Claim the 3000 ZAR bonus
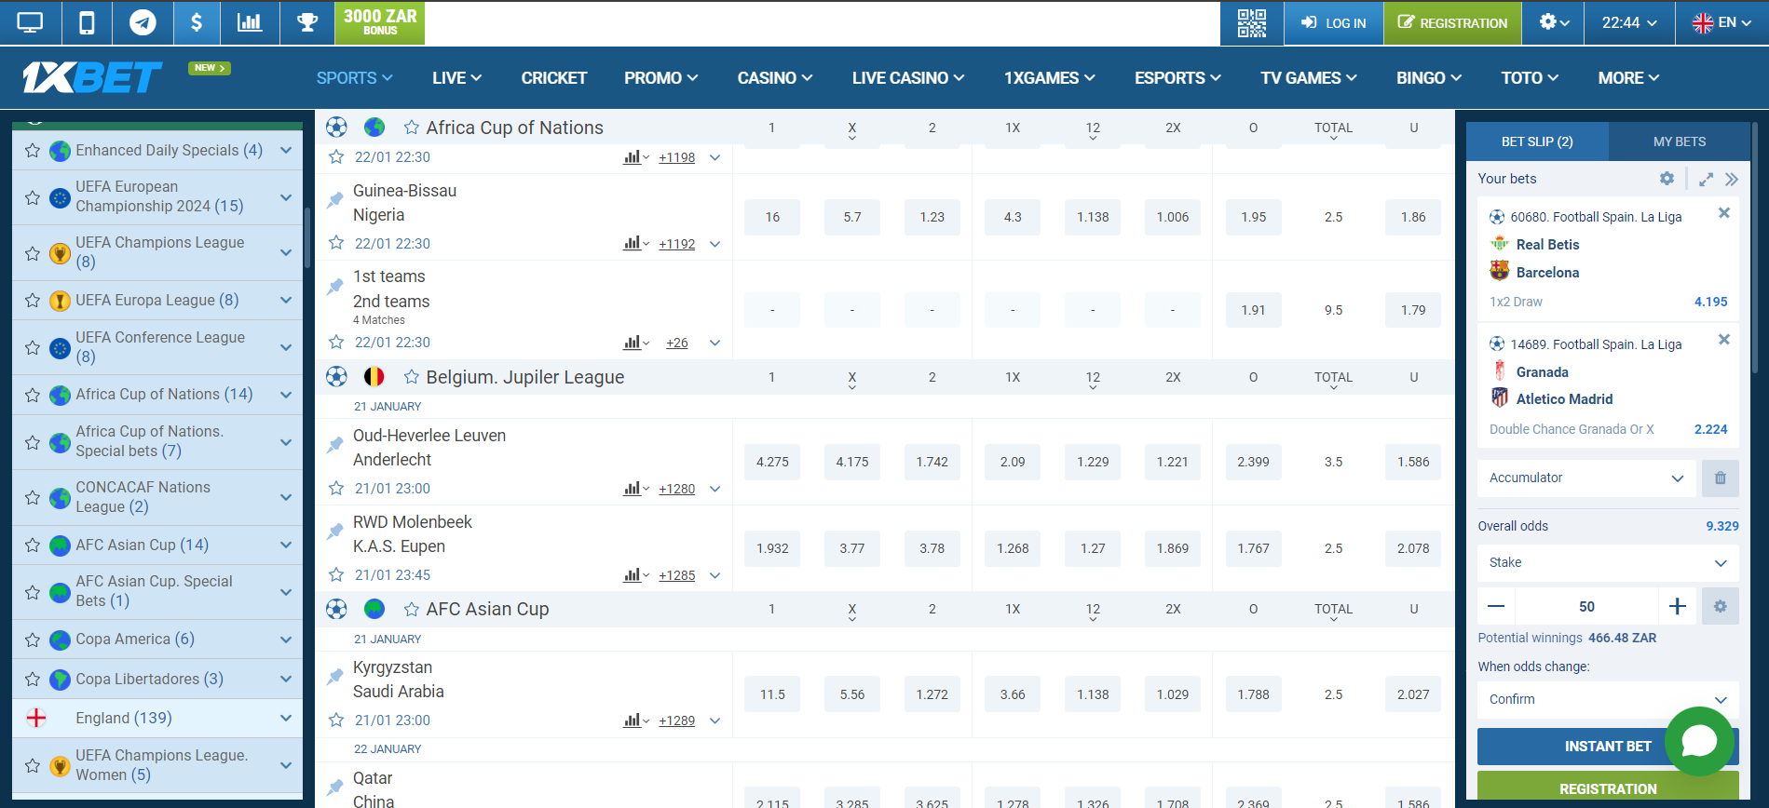 point(380,22)
